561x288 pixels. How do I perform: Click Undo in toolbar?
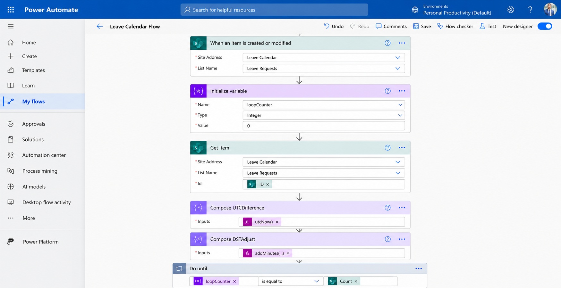coord(334,26)
